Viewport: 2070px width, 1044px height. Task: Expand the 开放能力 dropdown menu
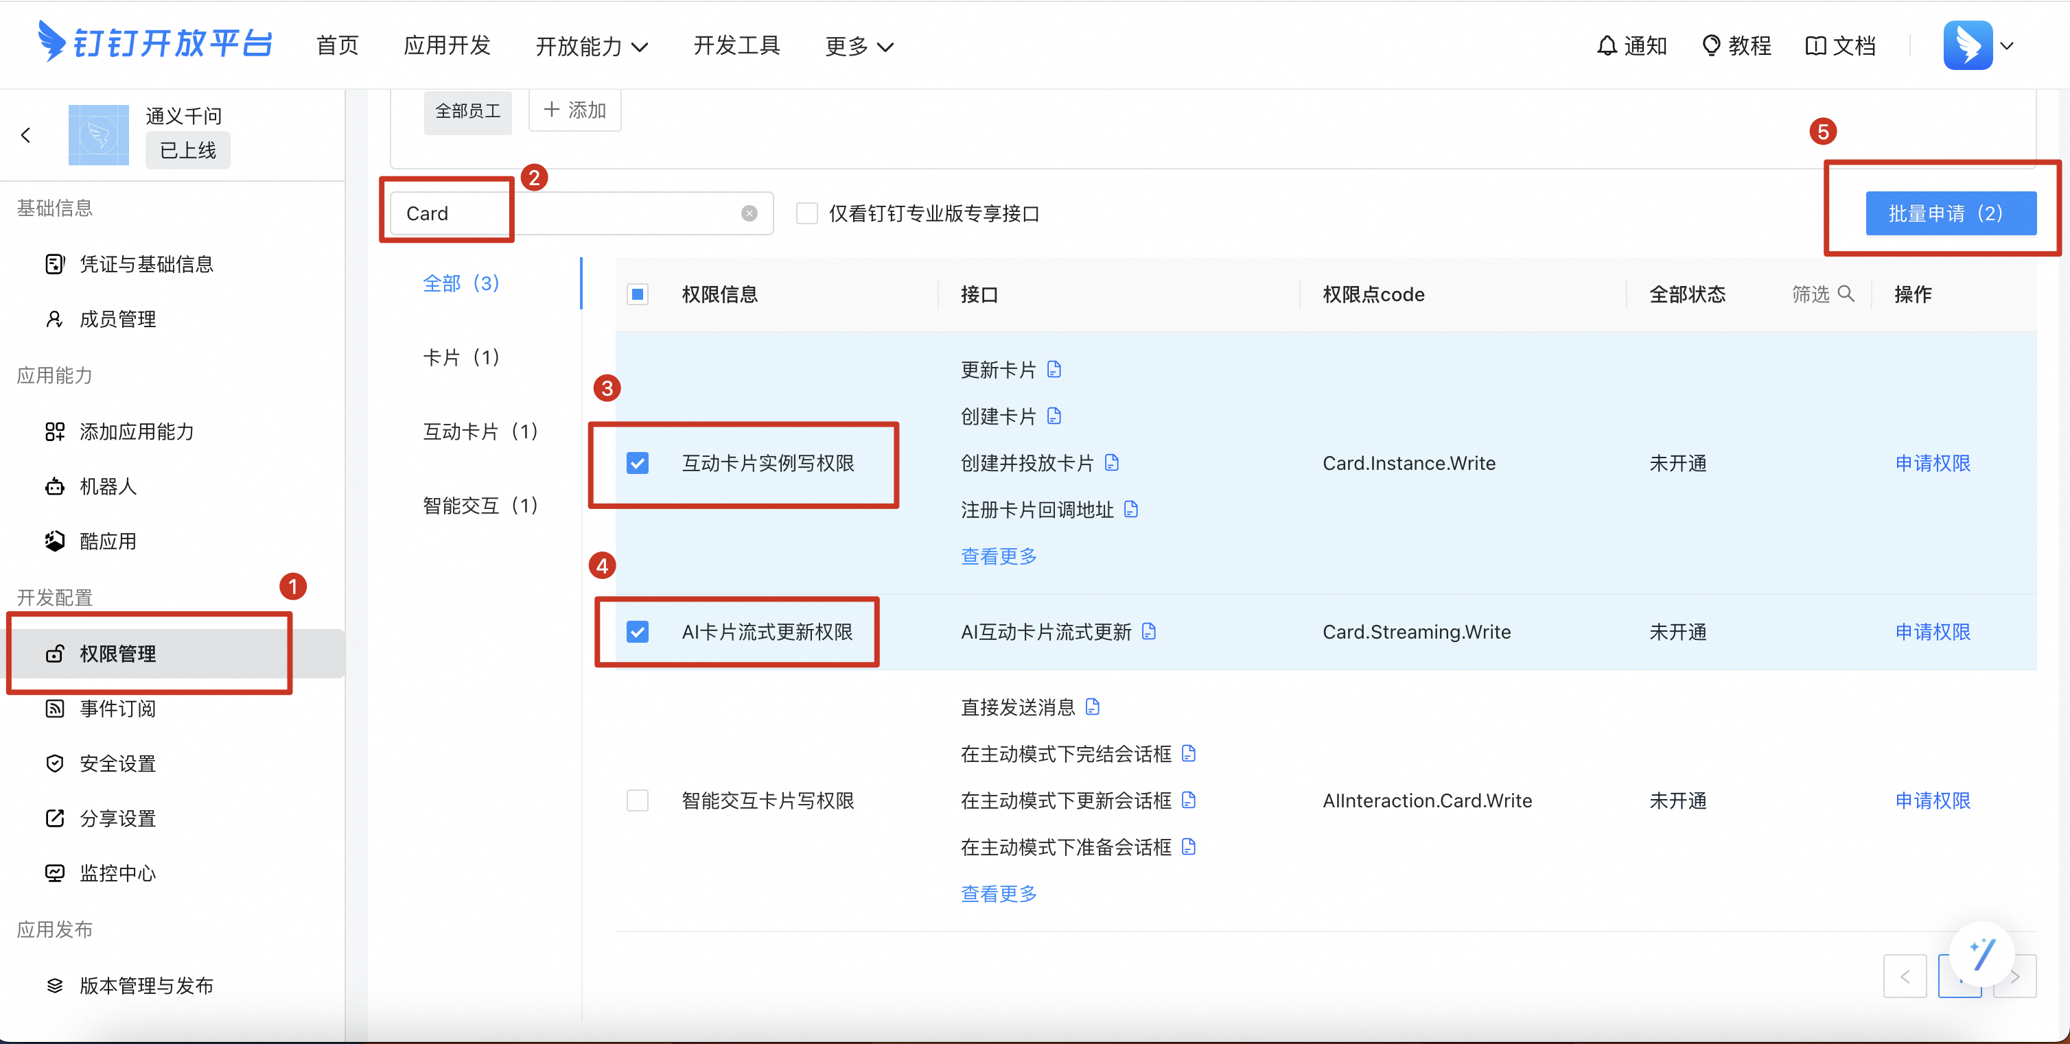pos(592,47)
